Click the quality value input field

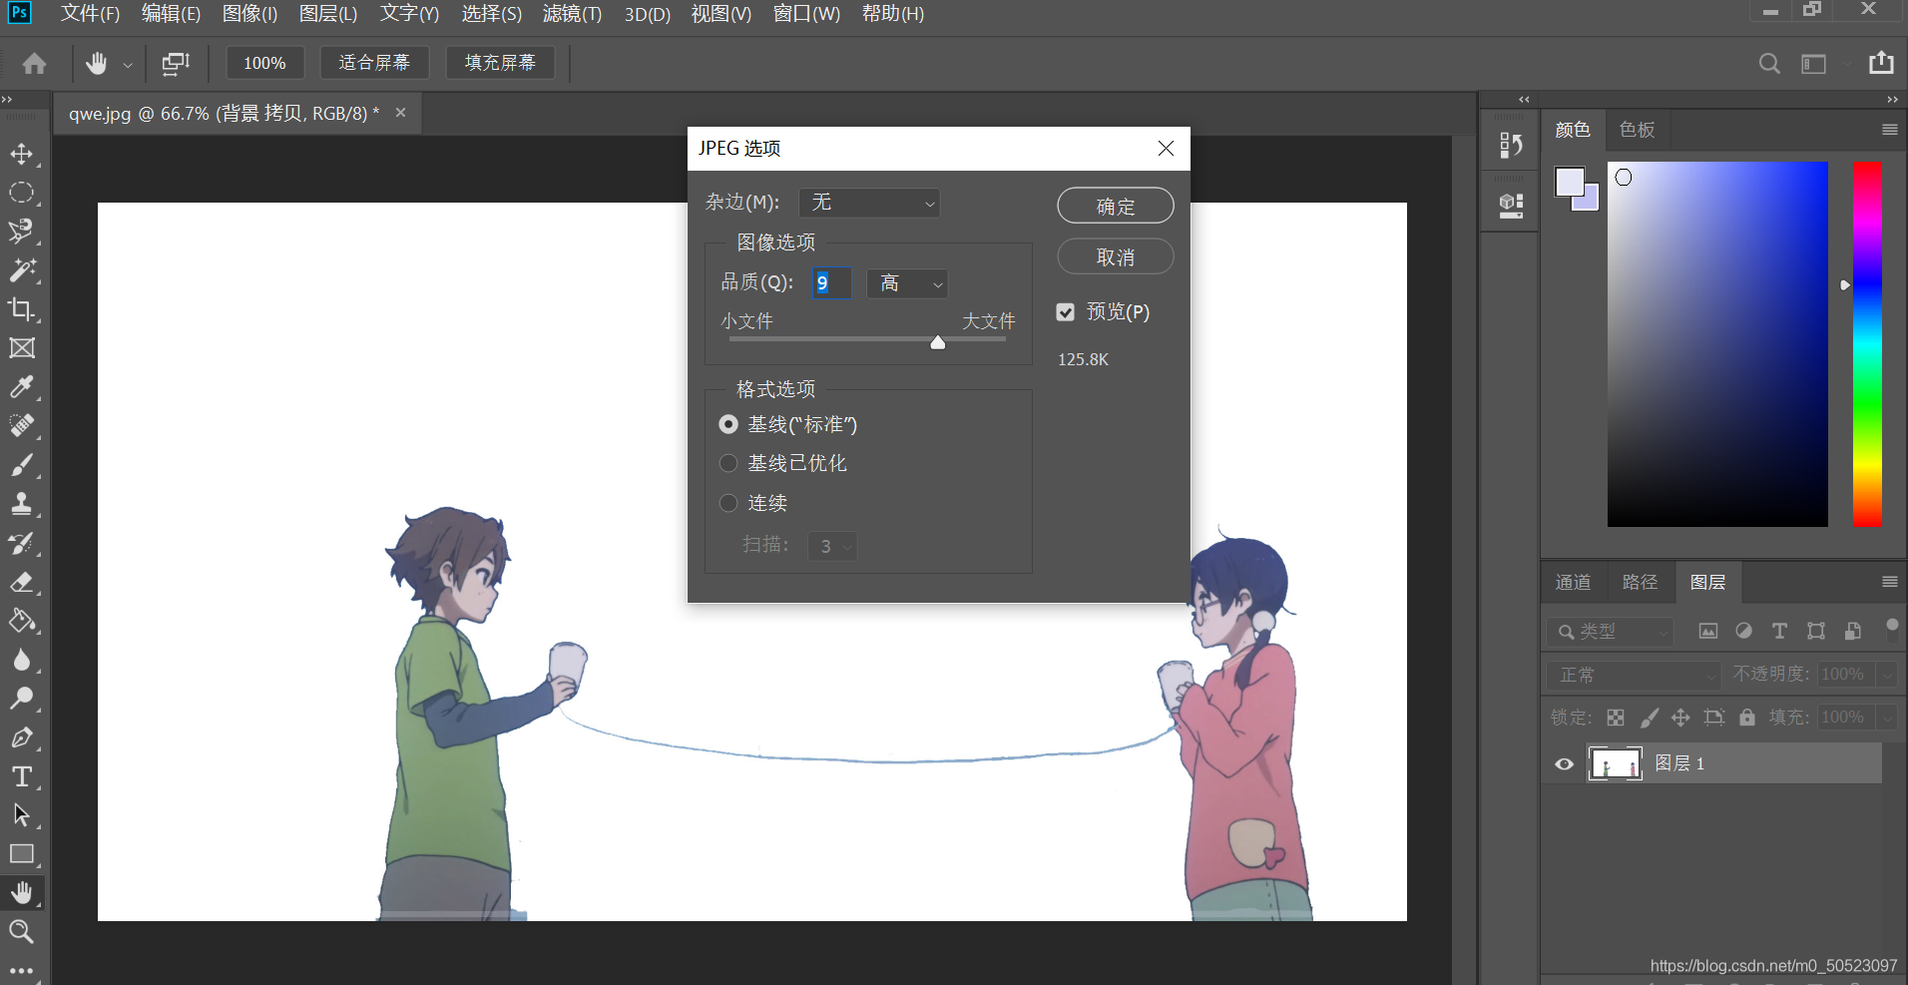tap(831, 283)
